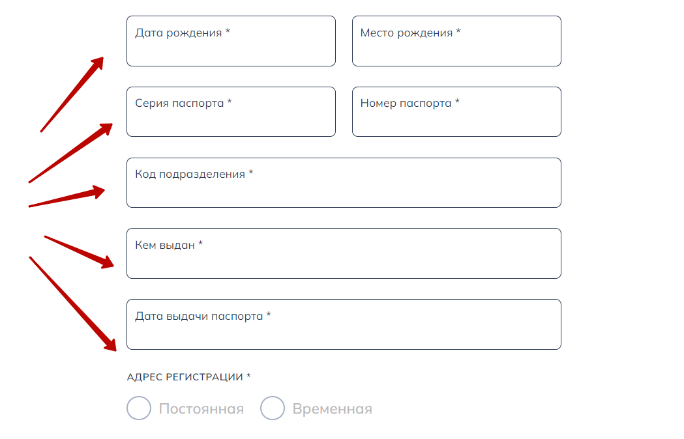Click the asterisk after Место рождения label
The width and height of the screenshot is (684, 439).
458,33
